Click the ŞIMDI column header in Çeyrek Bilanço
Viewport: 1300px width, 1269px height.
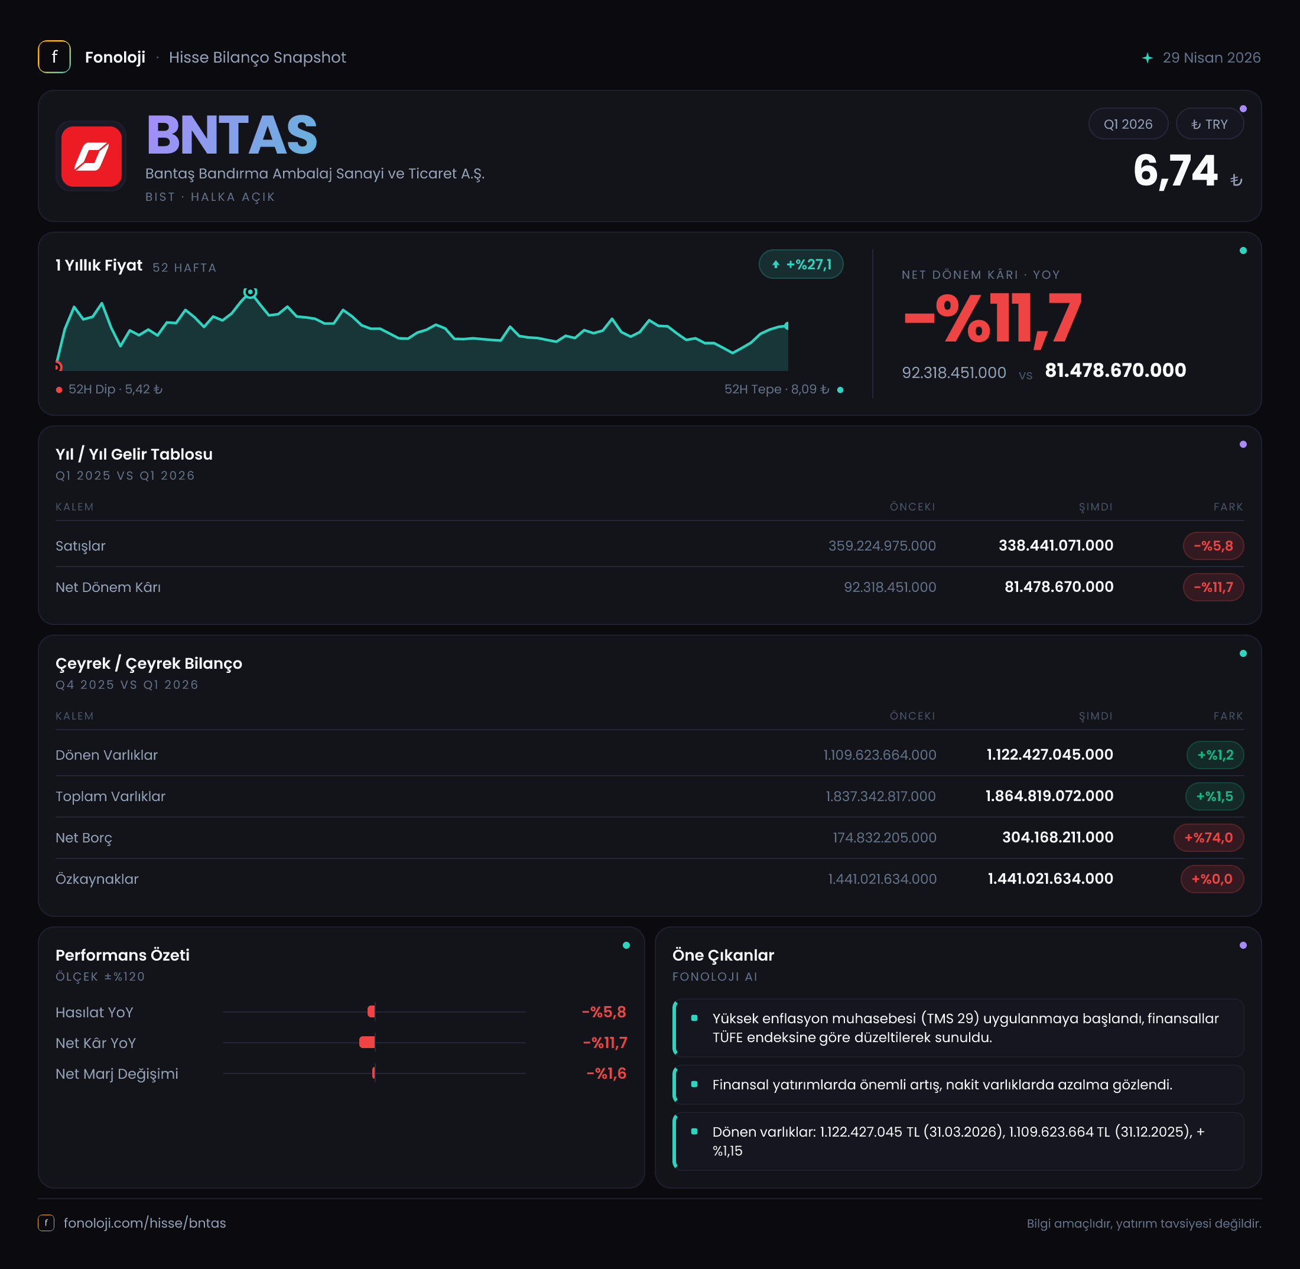[1096, 717]
